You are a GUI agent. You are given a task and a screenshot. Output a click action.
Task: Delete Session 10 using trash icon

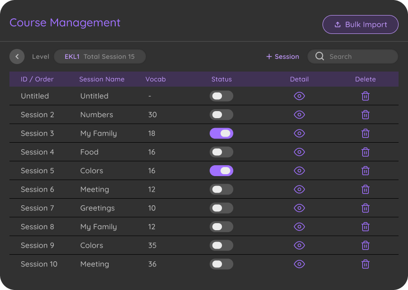[365, 264]
